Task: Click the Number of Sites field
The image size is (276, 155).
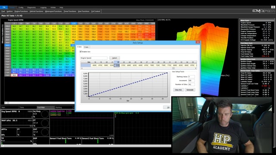Action: (x=191, y=84)
